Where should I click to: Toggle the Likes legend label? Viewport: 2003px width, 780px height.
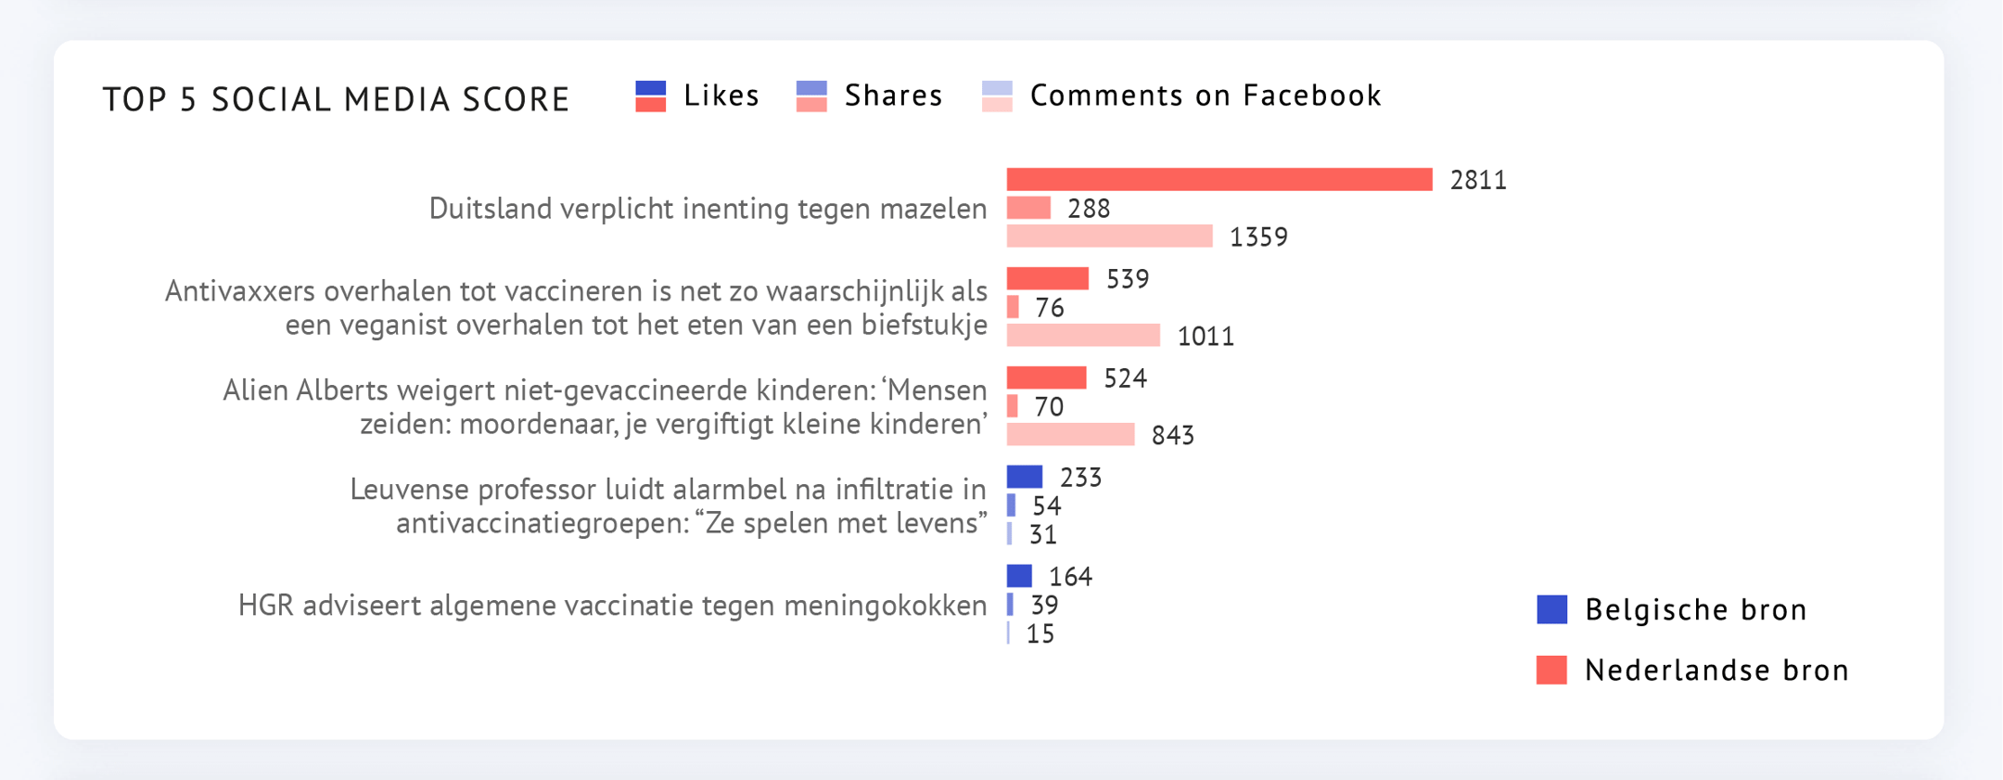click(x=721, y=96)
